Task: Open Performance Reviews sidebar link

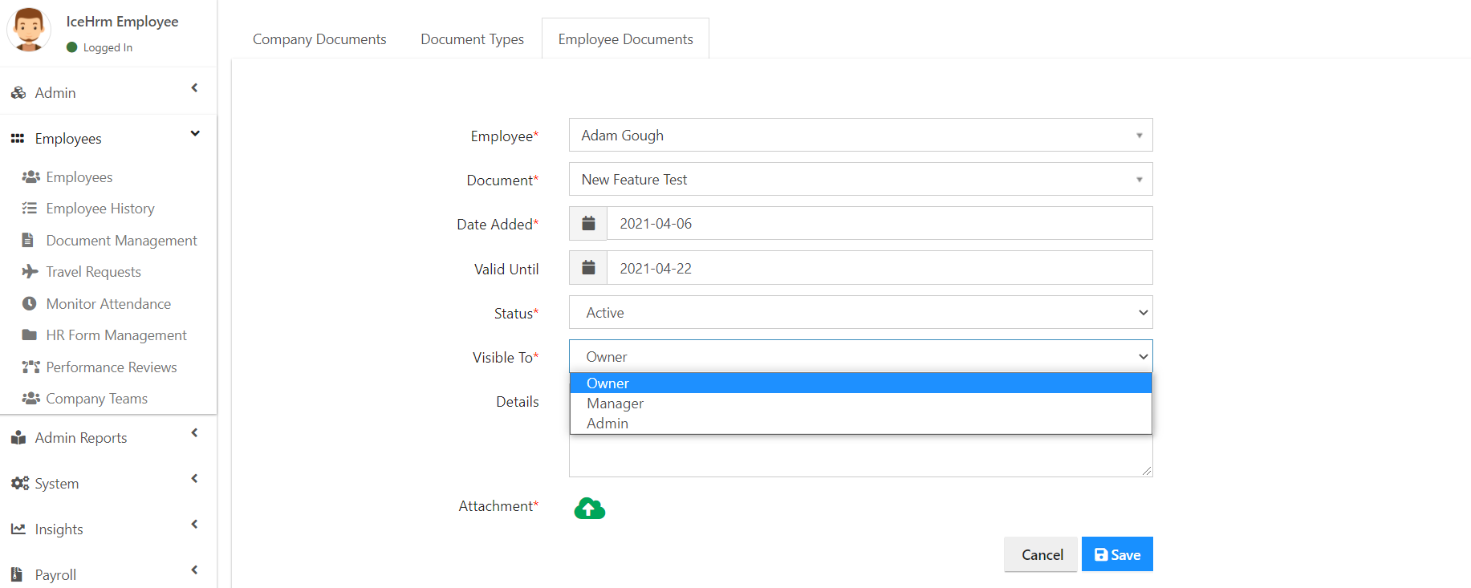Action: (112, 367)
